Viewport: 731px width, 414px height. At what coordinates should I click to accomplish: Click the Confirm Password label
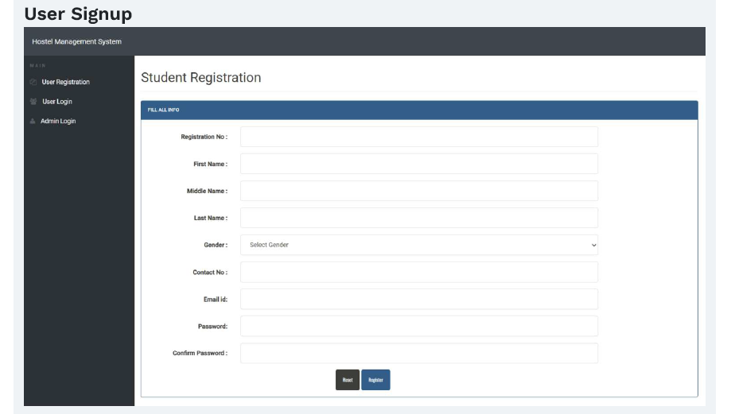point(200,353)
